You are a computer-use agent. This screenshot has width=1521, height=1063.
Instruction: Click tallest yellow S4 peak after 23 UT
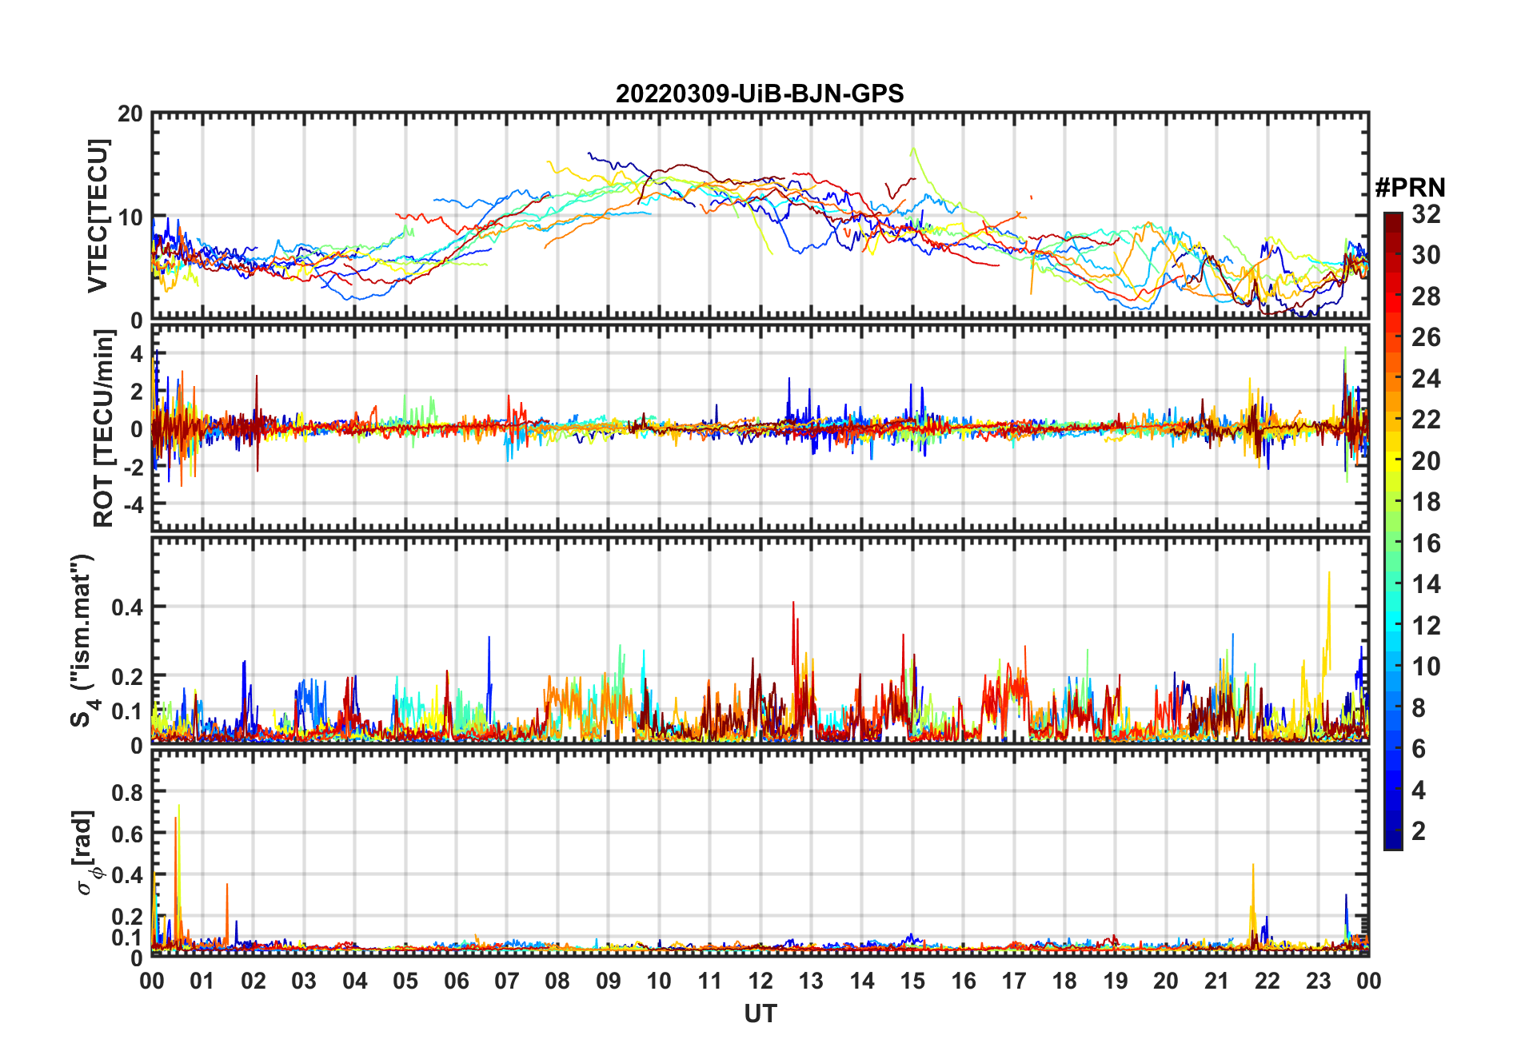coord(1329,574)
